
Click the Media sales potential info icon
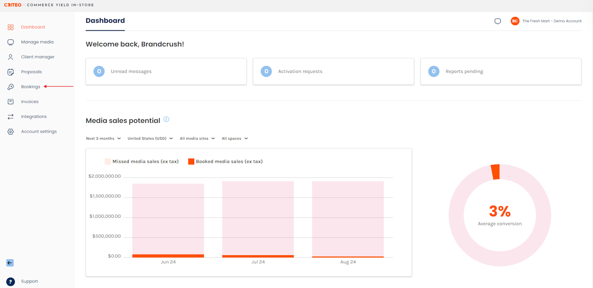(x=166, y=119)
